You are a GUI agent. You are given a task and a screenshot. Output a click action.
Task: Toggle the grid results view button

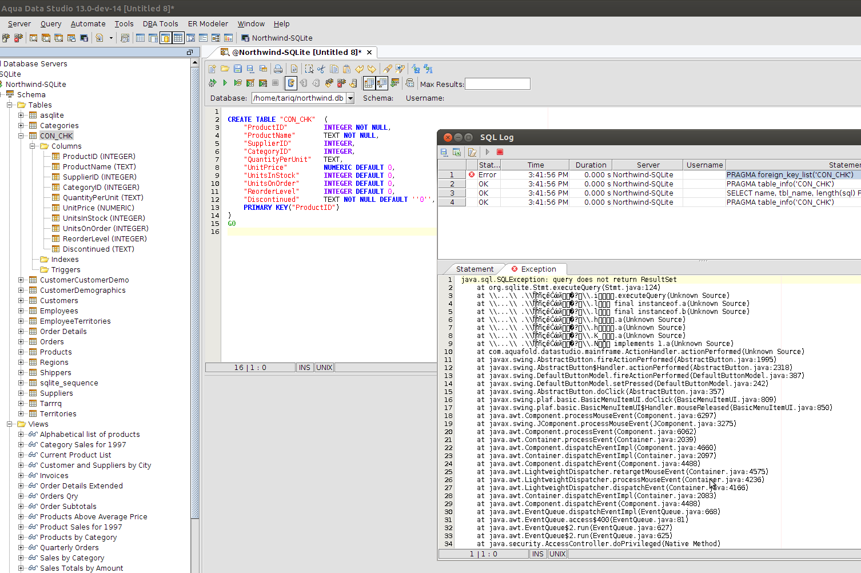point(369,83)
